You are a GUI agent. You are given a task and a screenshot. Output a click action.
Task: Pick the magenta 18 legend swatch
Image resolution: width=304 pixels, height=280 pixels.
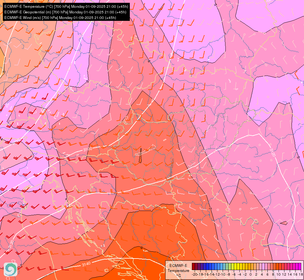[x=300, y=266]
